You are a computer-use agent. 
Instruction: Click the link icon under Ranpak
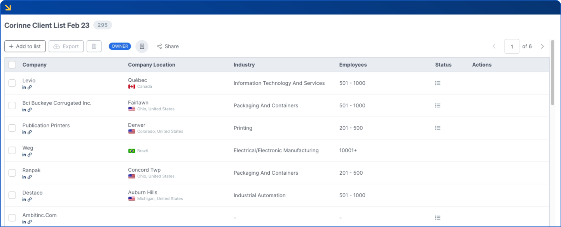tap(30, 177)
